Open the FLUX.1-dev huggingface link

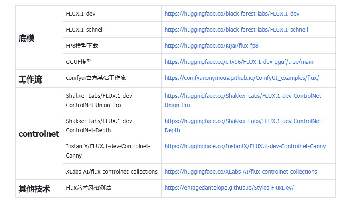[x=232, y=14]
